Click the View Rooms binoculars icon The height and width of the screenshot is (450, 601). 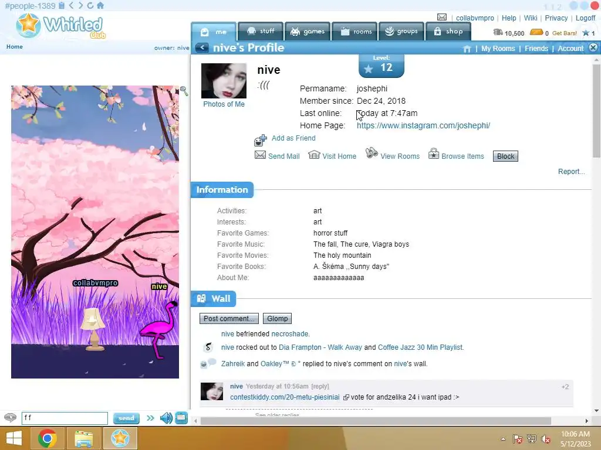click(372, 153)
